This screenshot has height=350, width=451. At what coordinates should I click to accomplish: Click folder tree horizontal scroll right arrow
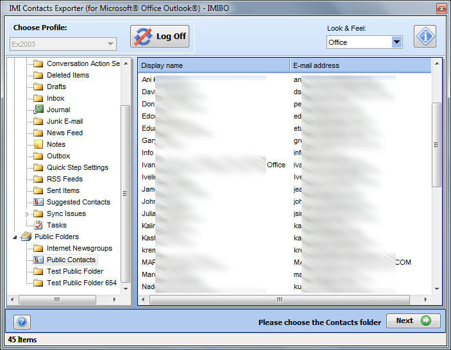[114, 299]
